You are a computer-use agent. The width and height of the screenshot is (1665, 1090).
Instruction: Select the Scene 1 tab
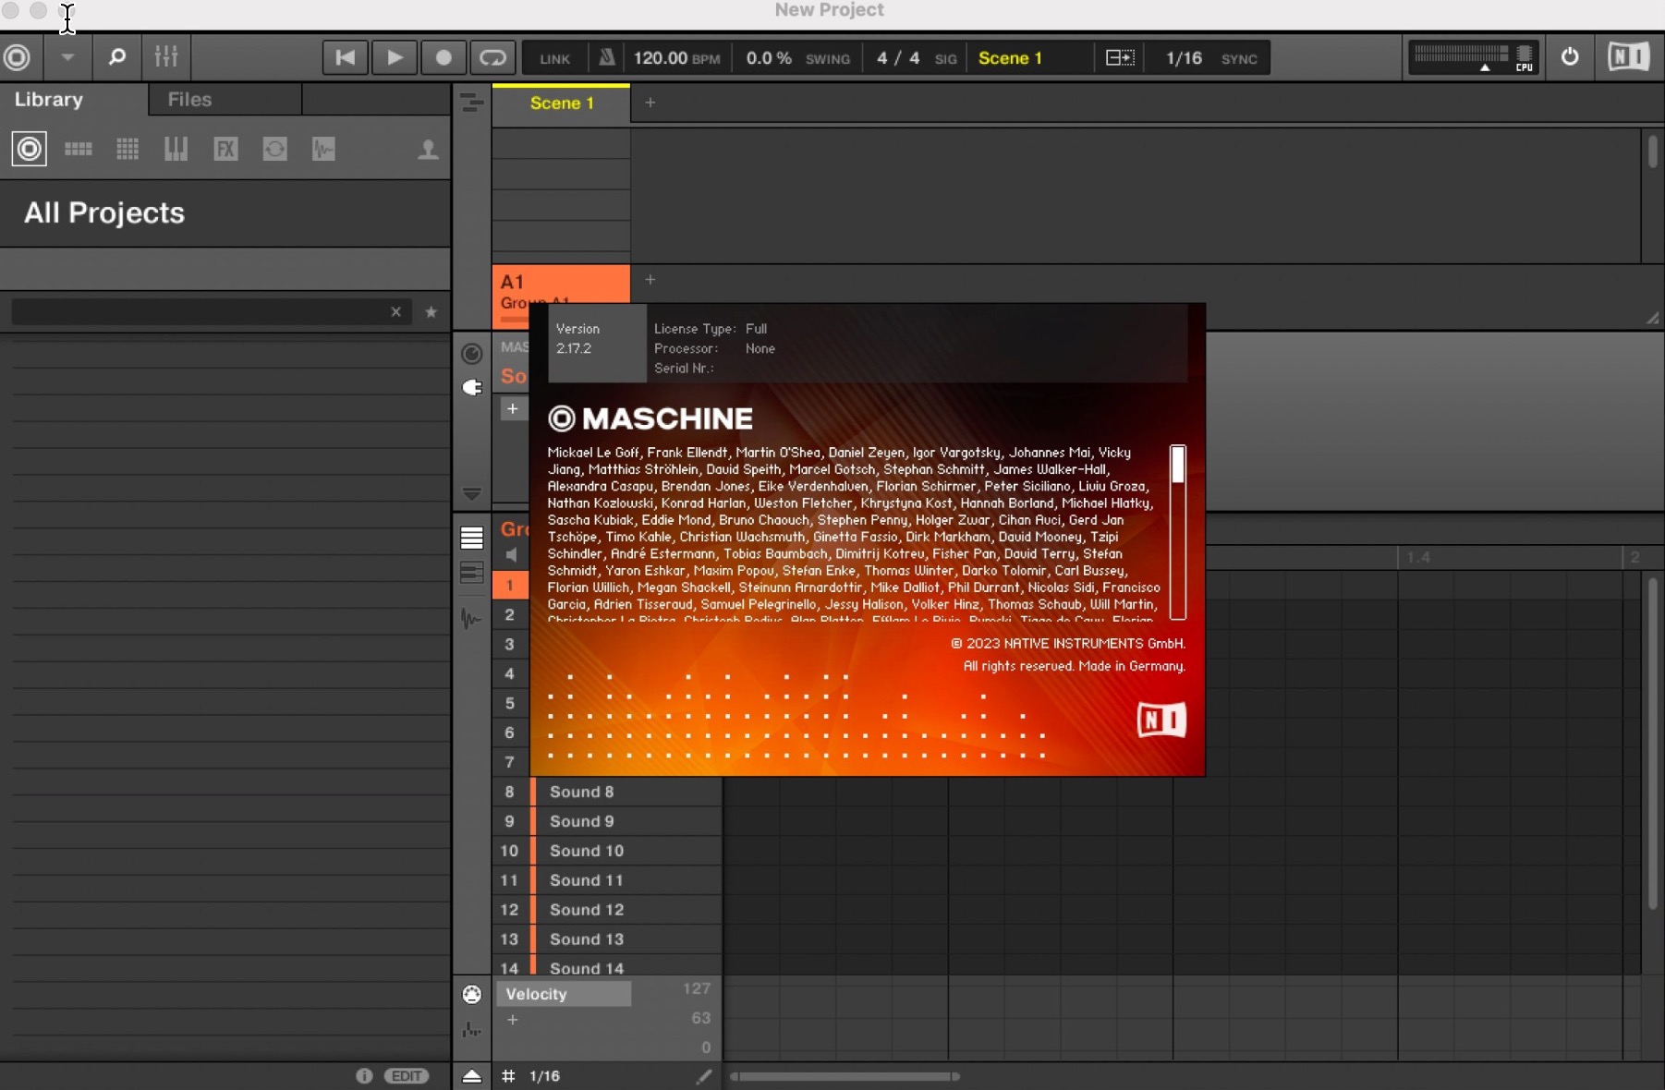point(562,103)
